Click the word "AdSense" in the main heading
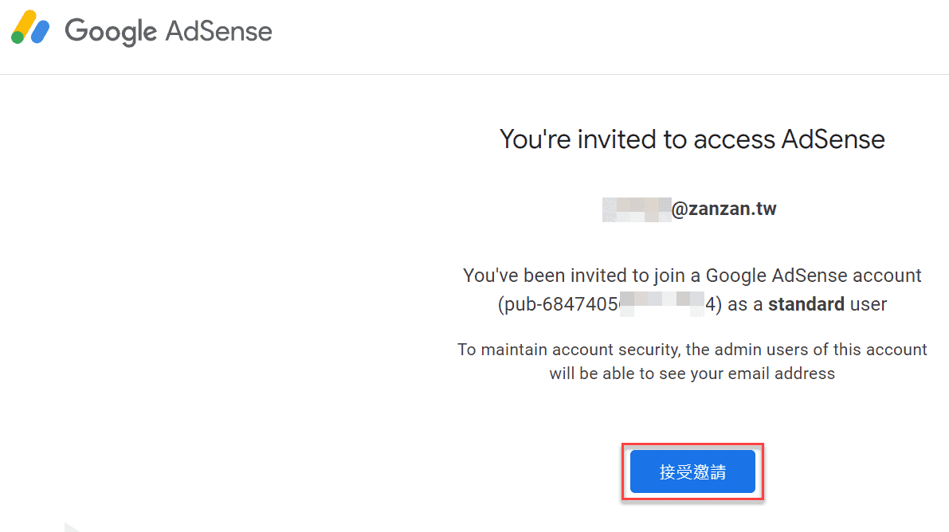The height and width of the screenshot is (532, 949). click(833, 139)
